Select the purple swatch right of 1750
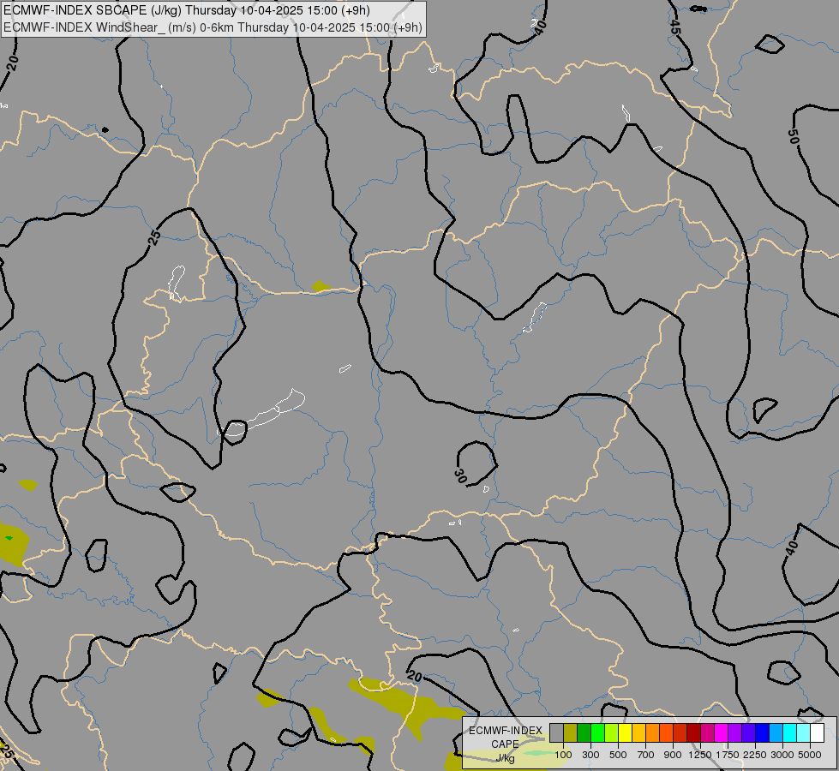The image size is (839, 771). (x=734, y=733)
